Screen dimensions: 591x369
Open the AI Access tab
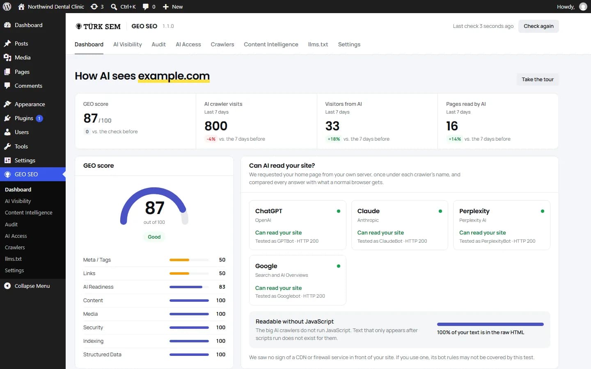[188, 44]
